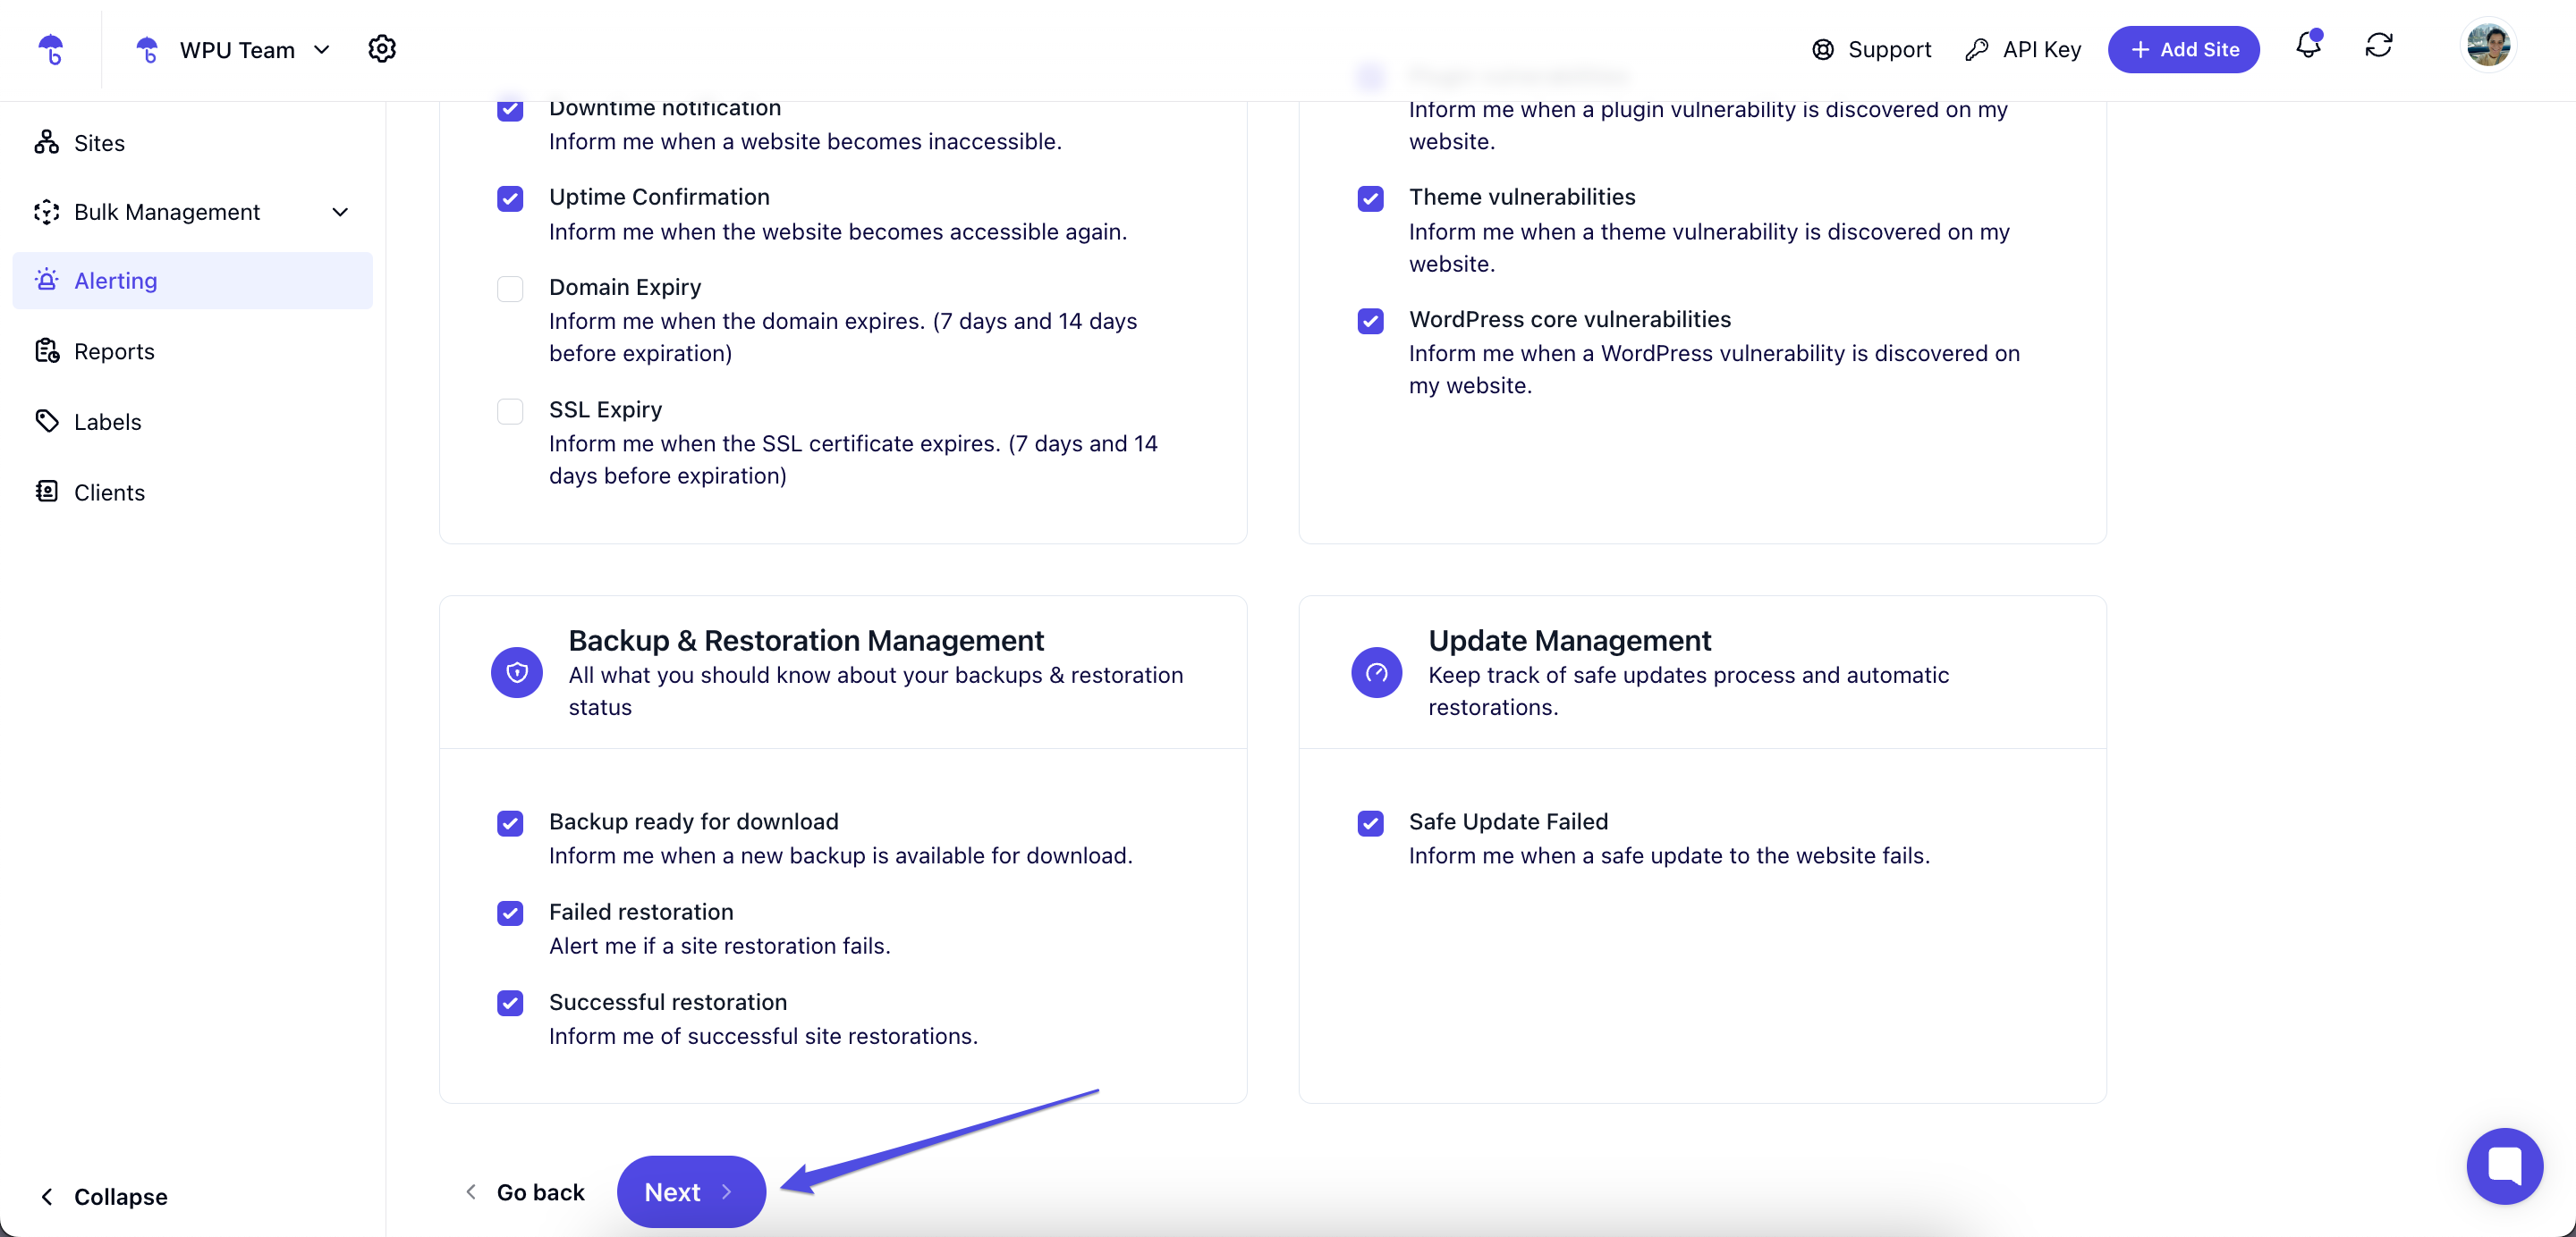Click the Reports sidebar icon
The height and width of the screenshot is (1237, 2576).
47,350
